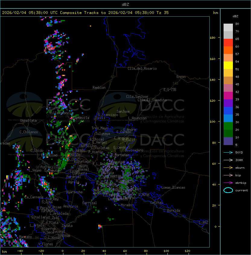Viewport: 251px width, 255px height.
Task: Pick the purple swatch between 39 and 36
Action: (228, 103)
